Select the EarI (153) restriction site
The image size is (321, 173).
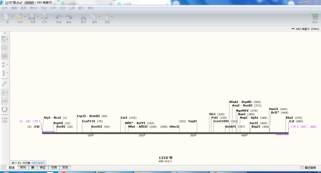click(x=128, y=118)
